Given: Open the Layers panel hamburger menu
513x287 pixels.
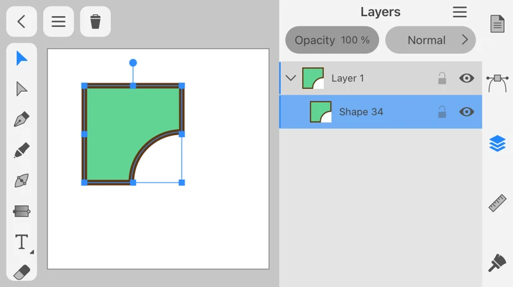Looking at the screenshot, I should coord(460,12).
